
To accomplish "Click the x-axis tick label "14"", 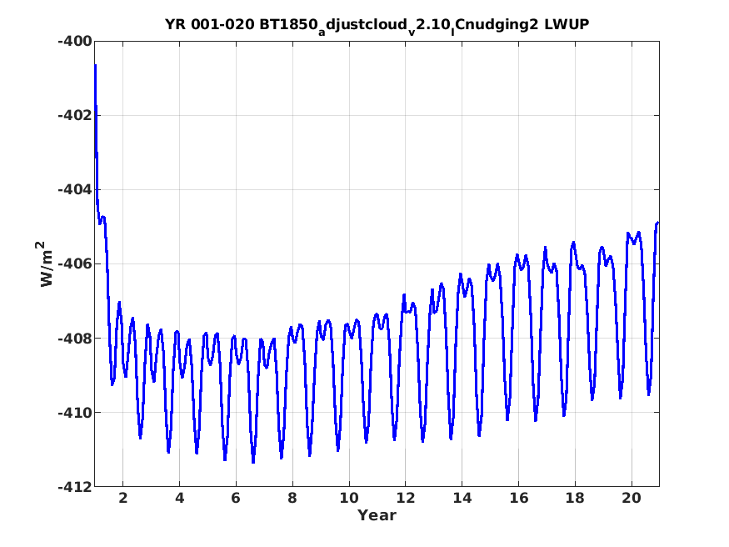I will pyautogui.click(x=462, y=498).
